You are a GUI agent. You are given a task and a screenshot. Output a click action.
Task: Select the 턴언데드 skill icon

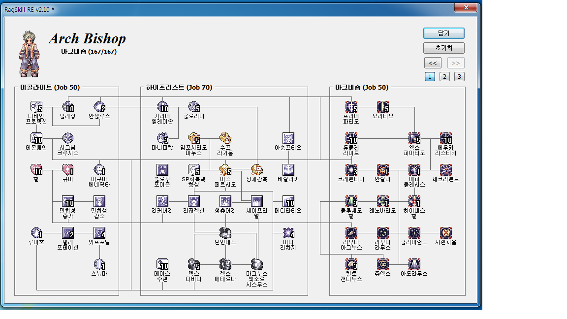pos(225,233)
